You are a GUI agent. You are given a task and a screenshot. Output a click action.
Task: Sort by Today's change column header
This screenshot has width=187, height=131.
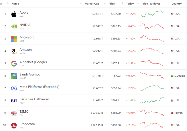coord(130,4)
